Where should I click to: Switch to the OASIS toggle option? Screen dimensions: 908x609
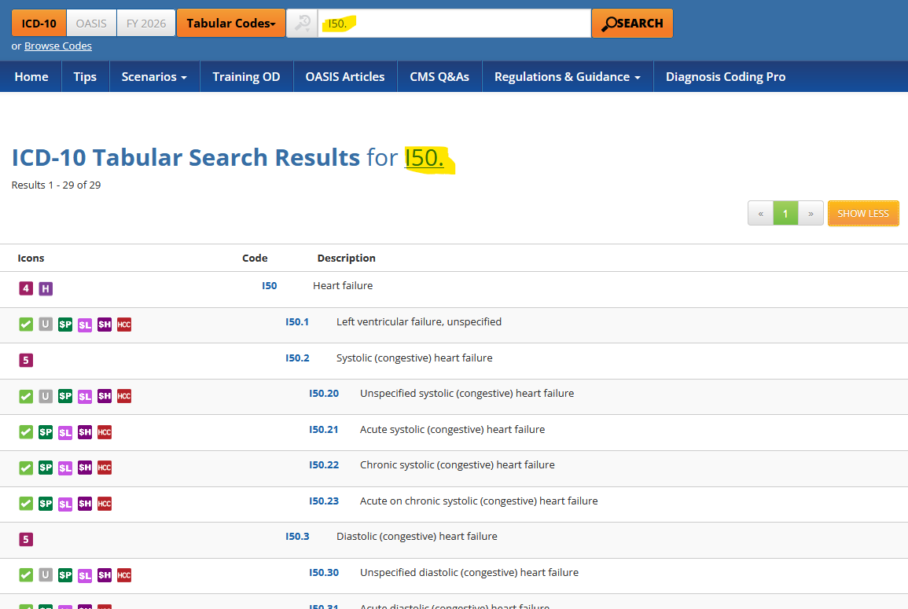[x=91, y=24]
